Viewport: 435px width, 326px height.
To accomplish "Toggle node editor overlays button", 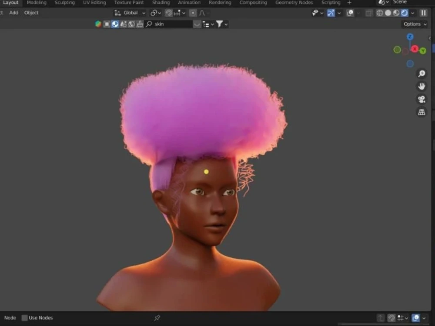I will (415, 318).
